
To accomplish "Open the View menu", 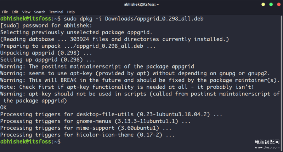I will 26,12.
